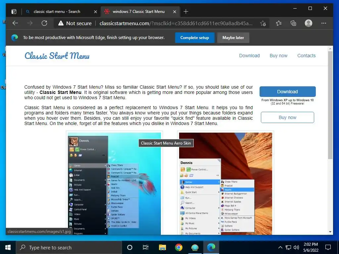Go back to the previous page
This screenshot has width=339, height=254.
pos(15,23)
